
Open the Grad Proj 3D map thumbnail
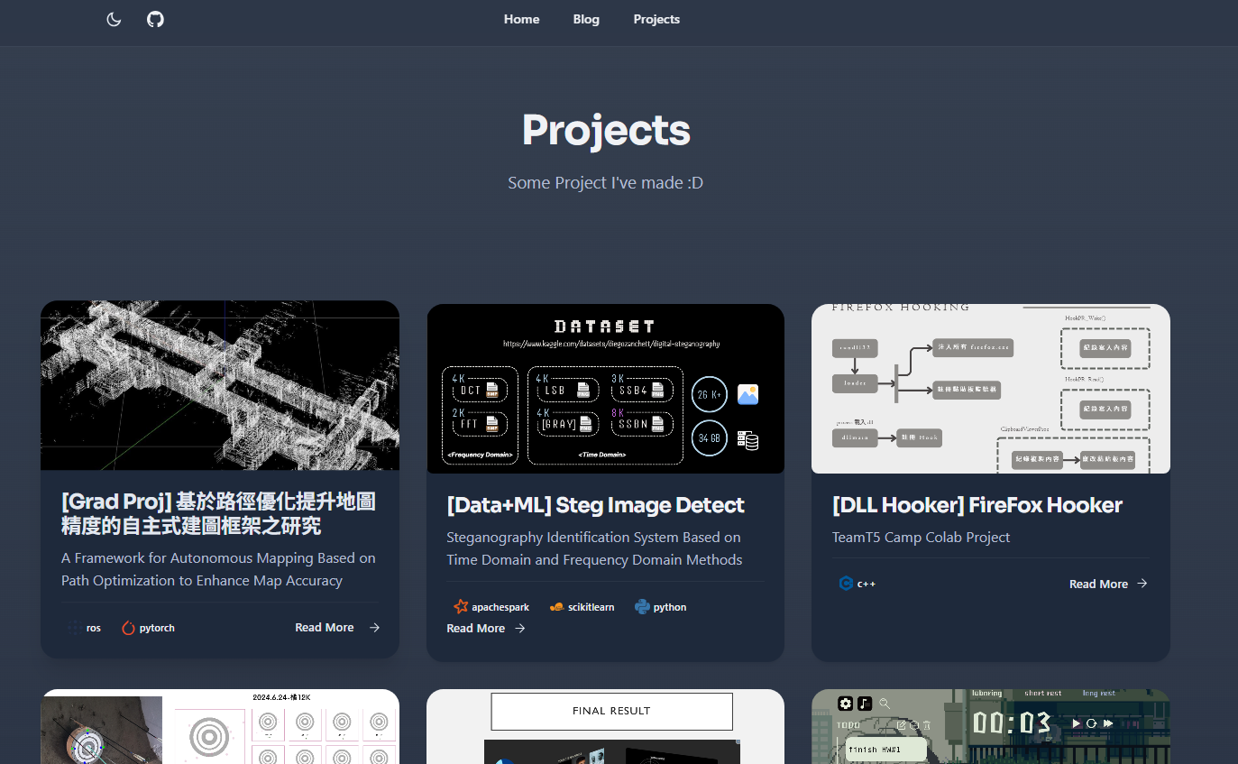tap(220, 385)
